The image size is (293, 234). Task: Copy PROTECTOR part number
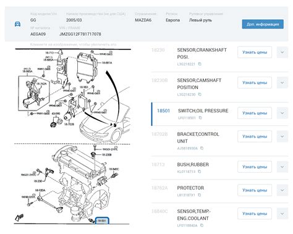pos(199,195)
